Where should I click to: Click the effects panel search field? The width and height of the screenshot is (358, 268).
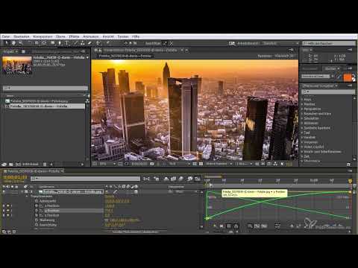(x=329, y=92)
